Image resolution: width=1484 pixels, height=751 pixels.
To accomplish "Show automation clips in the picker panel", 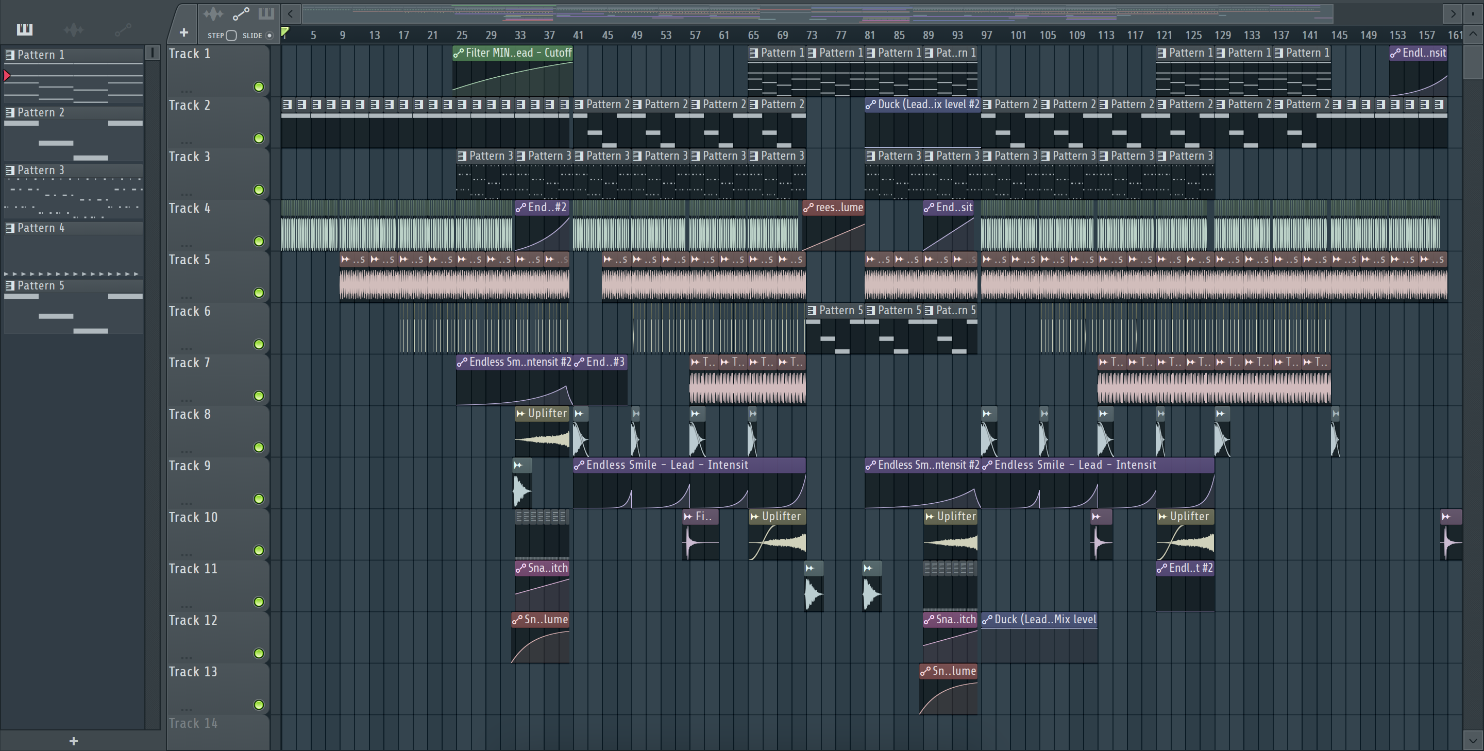I will coord(123,29).
